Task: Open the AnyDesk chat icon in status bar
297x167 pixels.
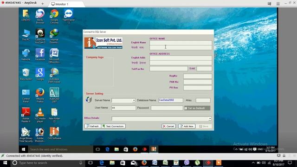Action: 278,156
